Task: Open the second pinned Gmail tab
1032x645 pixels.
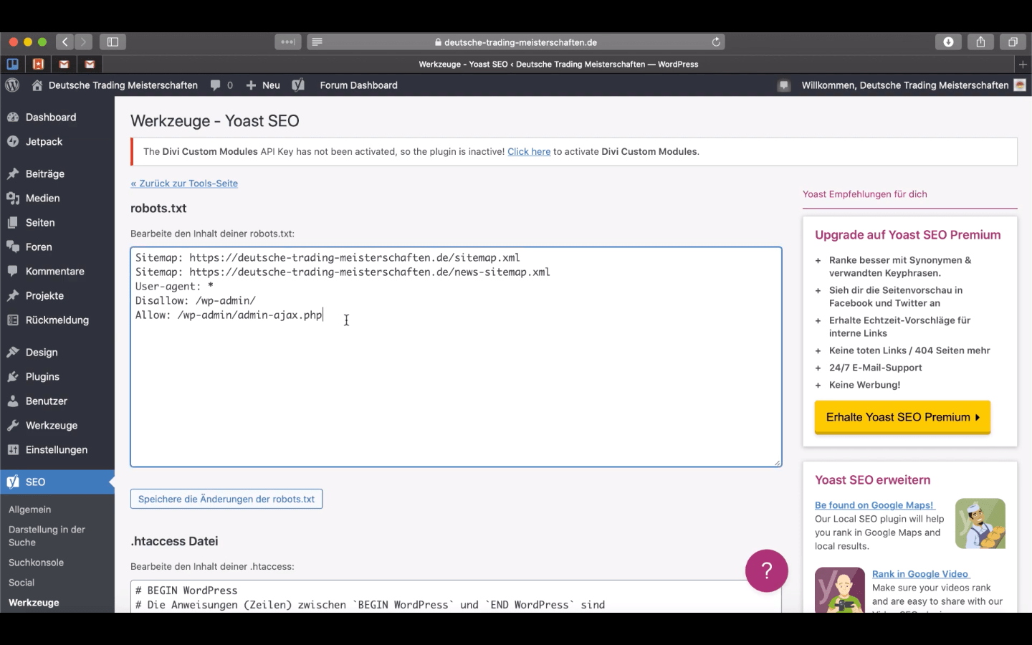Action: tap(90, 64)
